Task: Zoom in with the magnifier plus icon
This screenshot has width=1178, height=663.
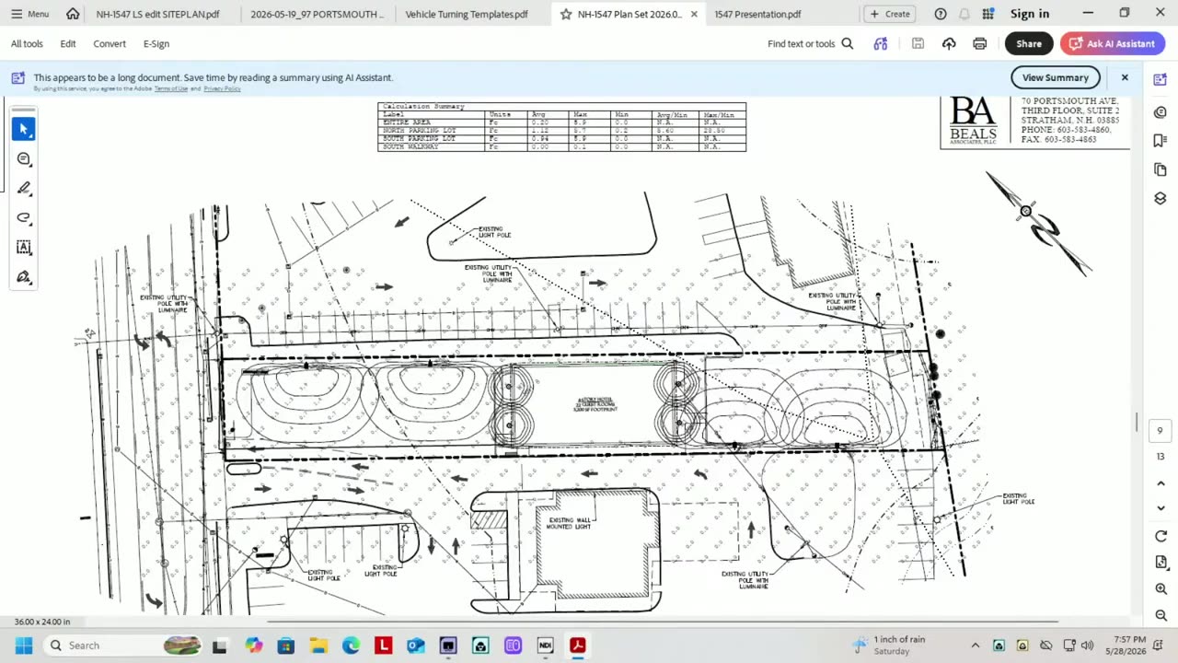Action: (1160, 589)
